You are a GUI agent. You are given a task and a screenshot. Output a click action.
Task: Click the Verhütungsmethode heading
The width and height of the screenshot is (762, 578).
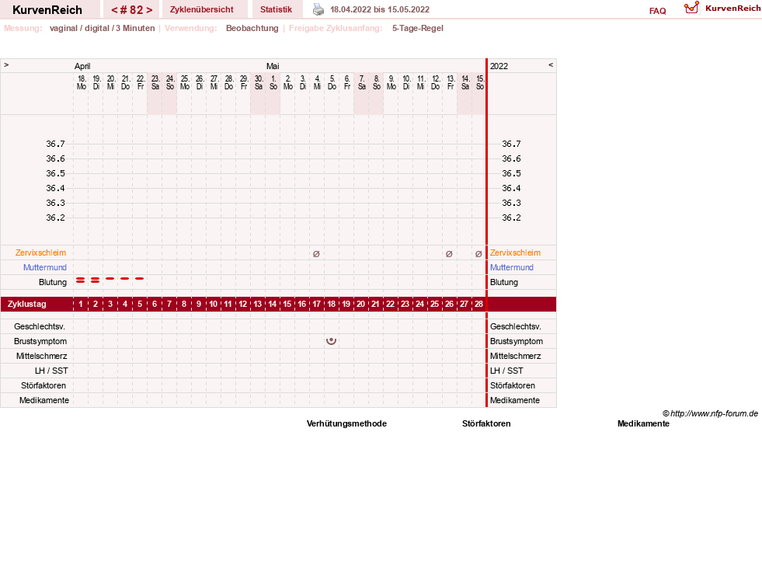tap(346, 423)
